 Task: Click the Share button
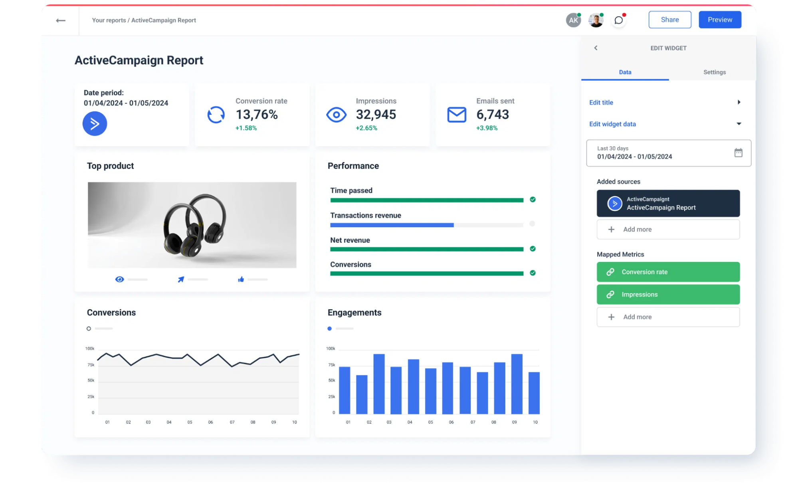(x=670, y=19)
